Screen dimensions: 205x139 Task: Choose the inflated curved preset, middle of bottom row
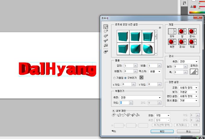pyautogui.click(x=135, y=49)
